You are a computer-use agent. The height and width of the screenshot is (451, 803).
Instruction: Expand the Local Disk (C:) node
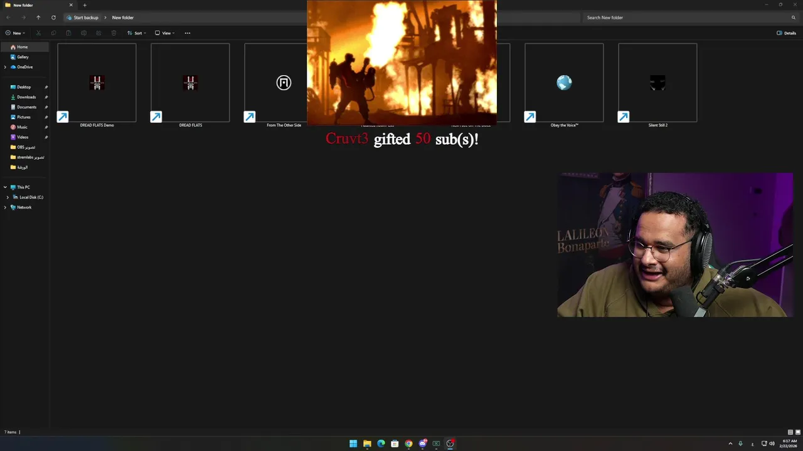[8, 197]
